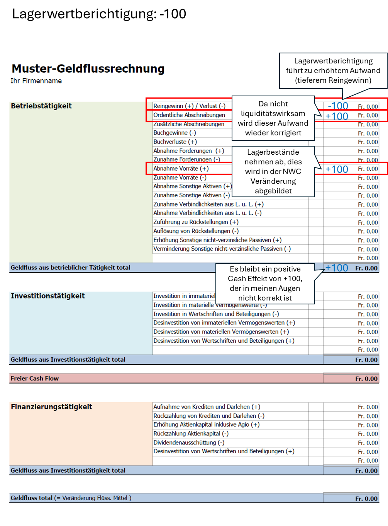The width and height of the screenshot is (388, 526).
Task: Click the Fr. 0.00 amount for Aufnahme von Krediten
Action: (368, 407)
